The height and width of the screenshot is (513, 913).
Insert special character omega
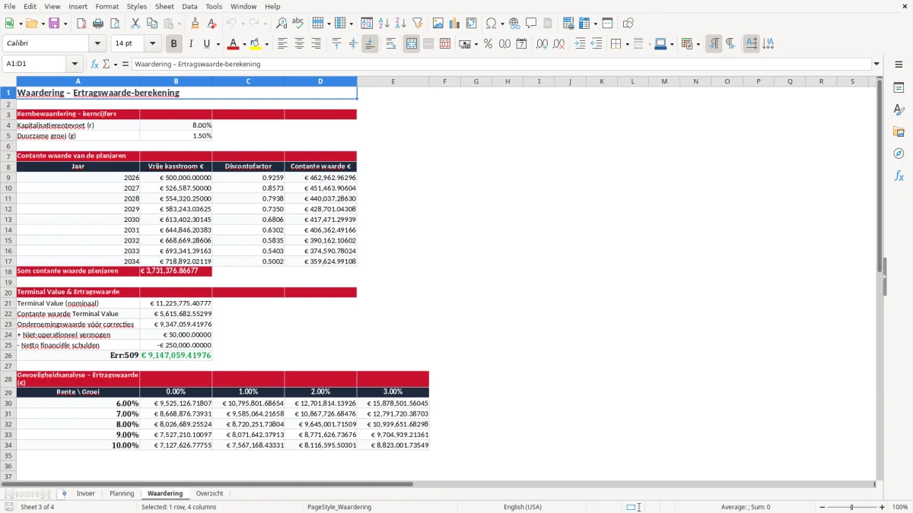(x=491, y=24)
